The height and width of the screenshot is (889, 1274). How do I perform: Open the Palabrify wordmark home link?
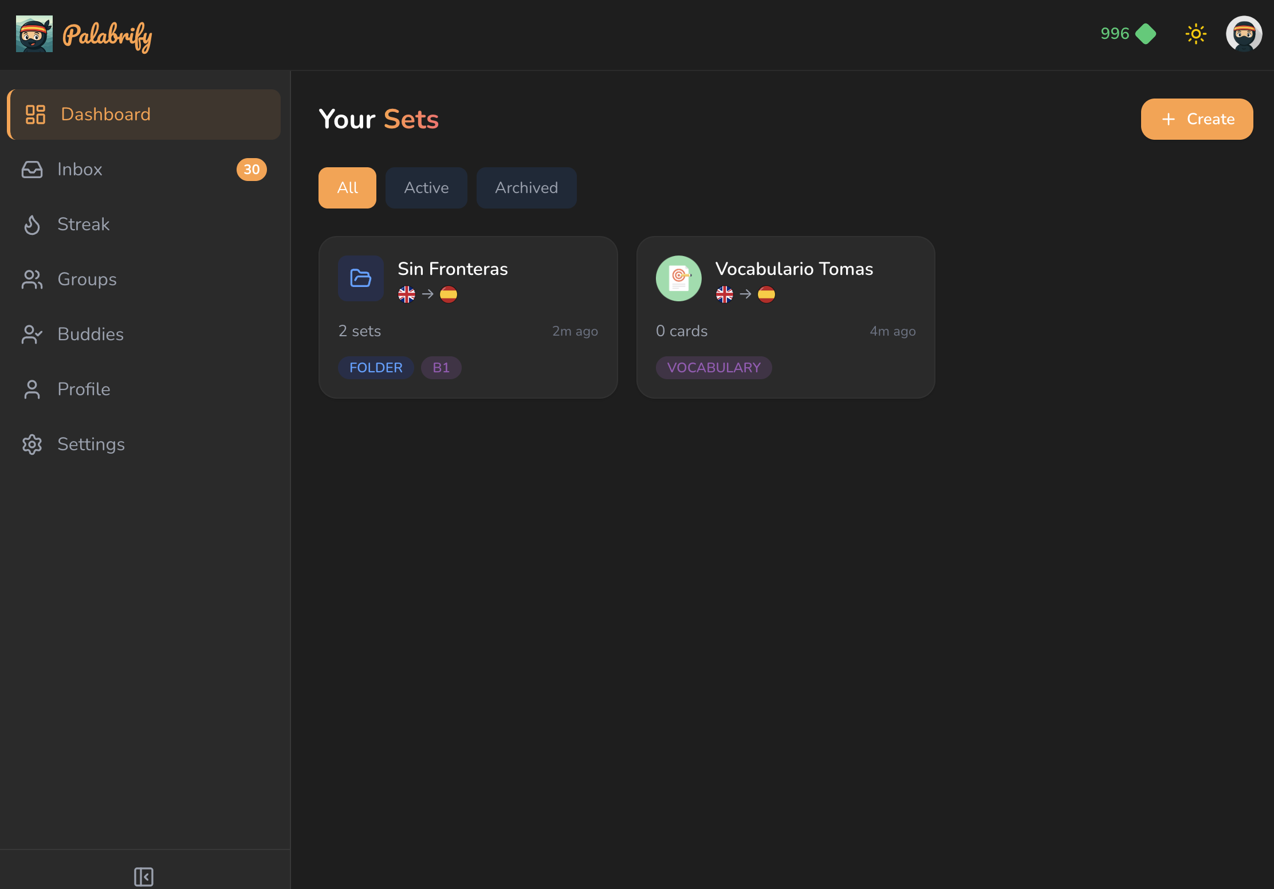click(107, 36)
